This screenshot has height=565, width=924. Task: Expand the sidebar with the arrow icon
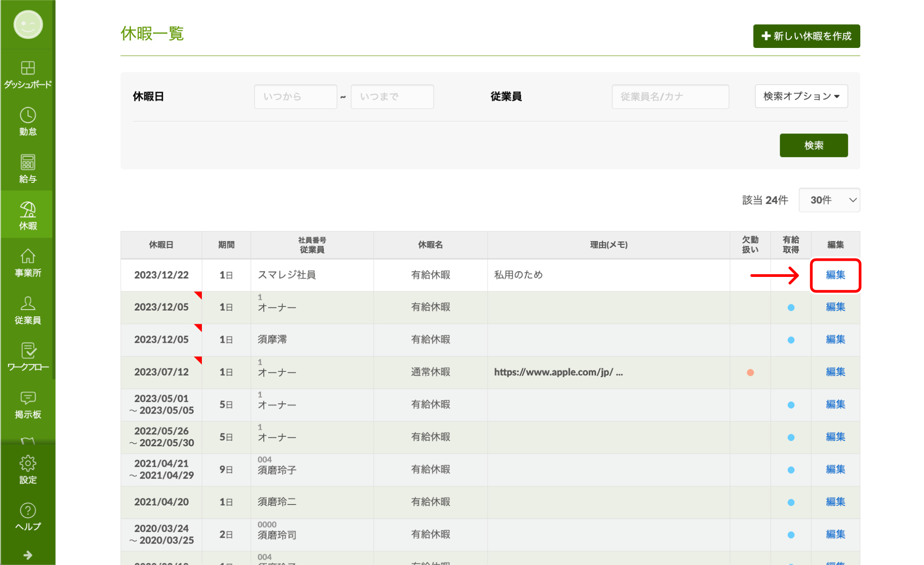coord(28,555)
